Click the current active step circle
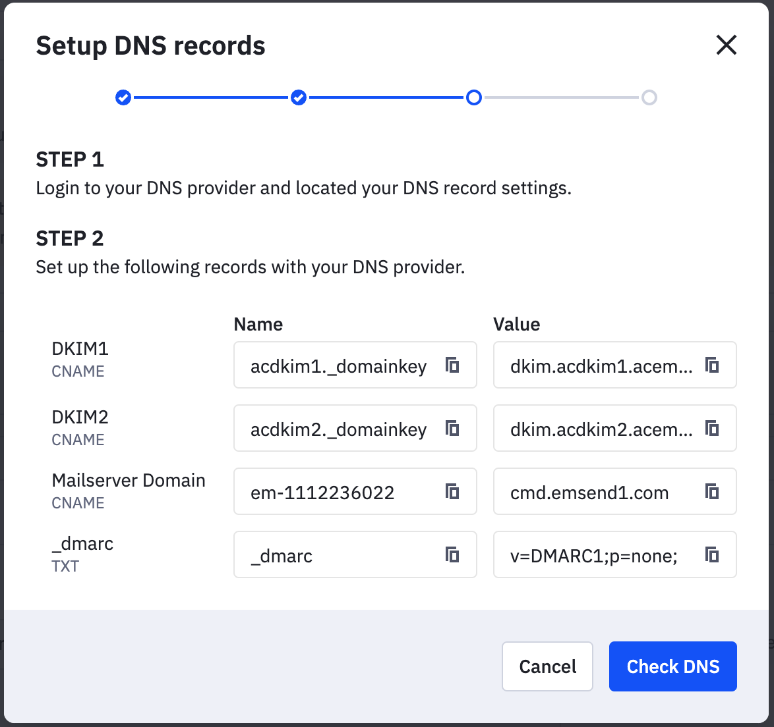Image resolution: width=774 pixels, height=727 pixels. (474, 97)
